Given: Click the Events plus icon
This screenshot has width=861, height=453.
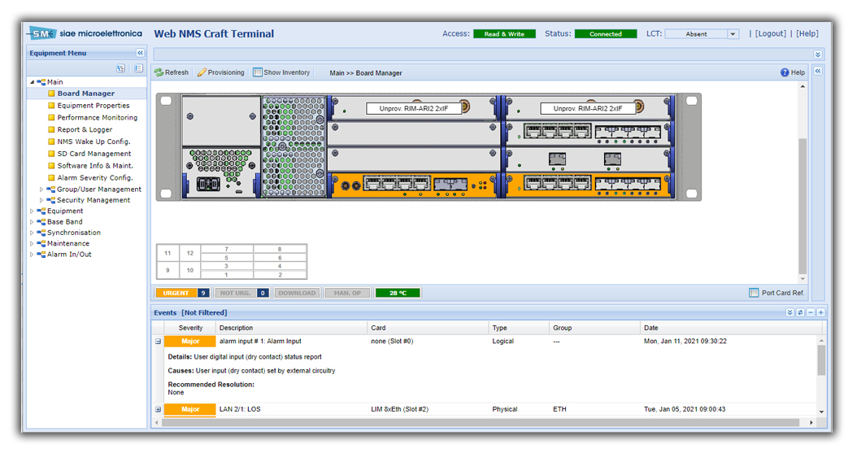Looking at the screenshot, I should coord(821,312).
